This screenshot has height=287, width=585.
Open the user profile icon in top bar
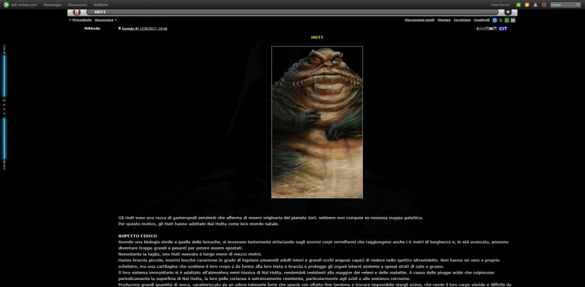535,5
